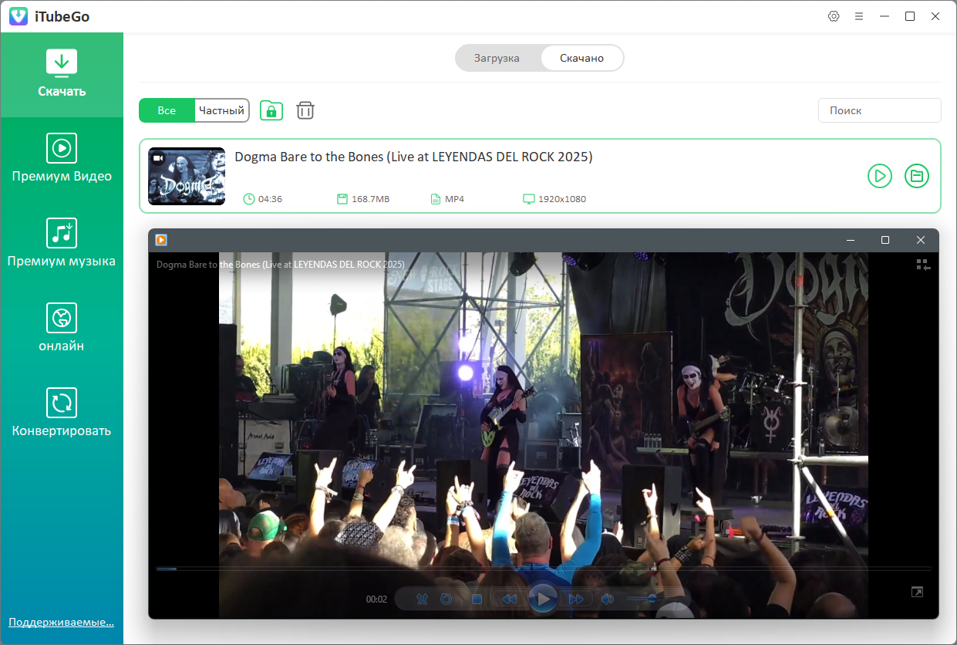Click the 168.7MB file size text

coord(371,199)
